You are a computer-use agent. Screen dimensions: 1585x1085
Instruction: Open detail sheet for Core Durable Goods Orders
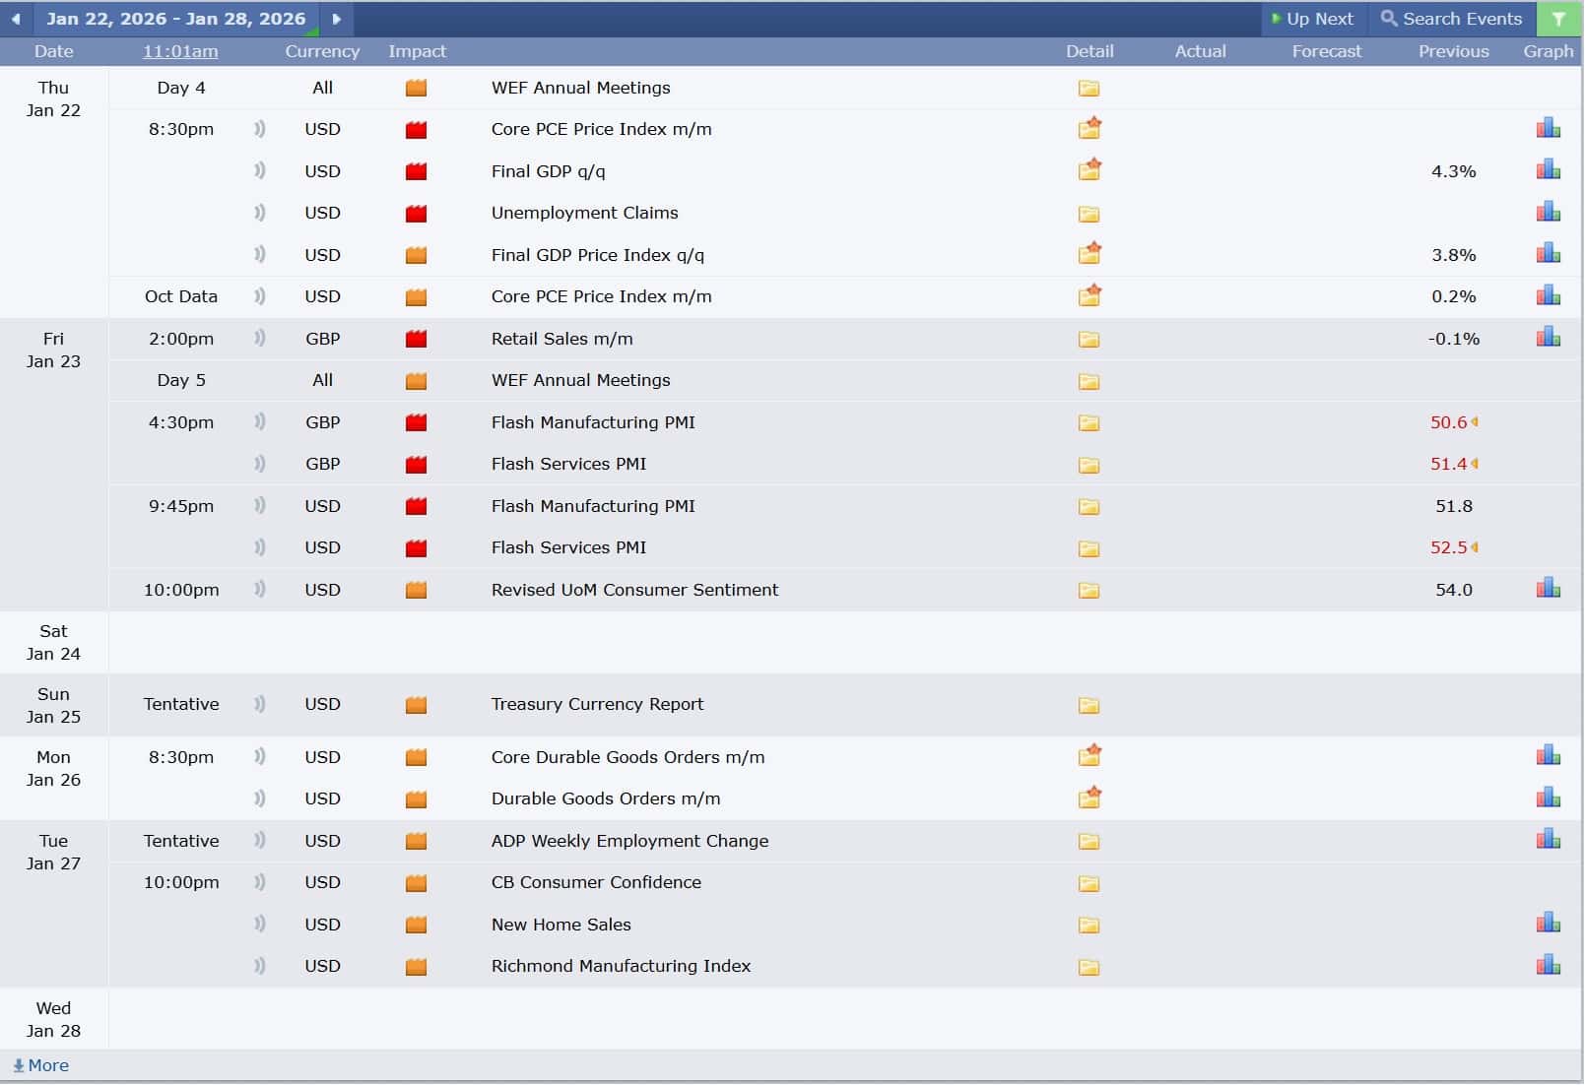point(1089,755)
